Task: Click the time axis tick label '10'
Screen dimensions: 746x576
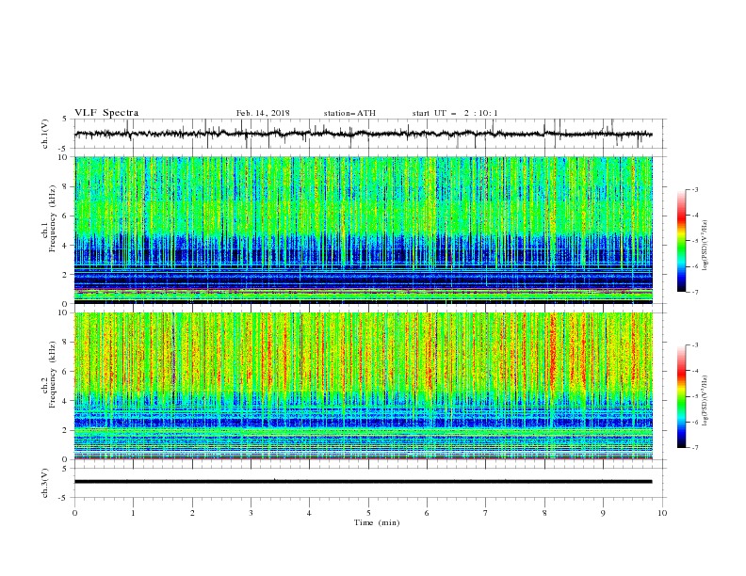Action: coord(662,513)
